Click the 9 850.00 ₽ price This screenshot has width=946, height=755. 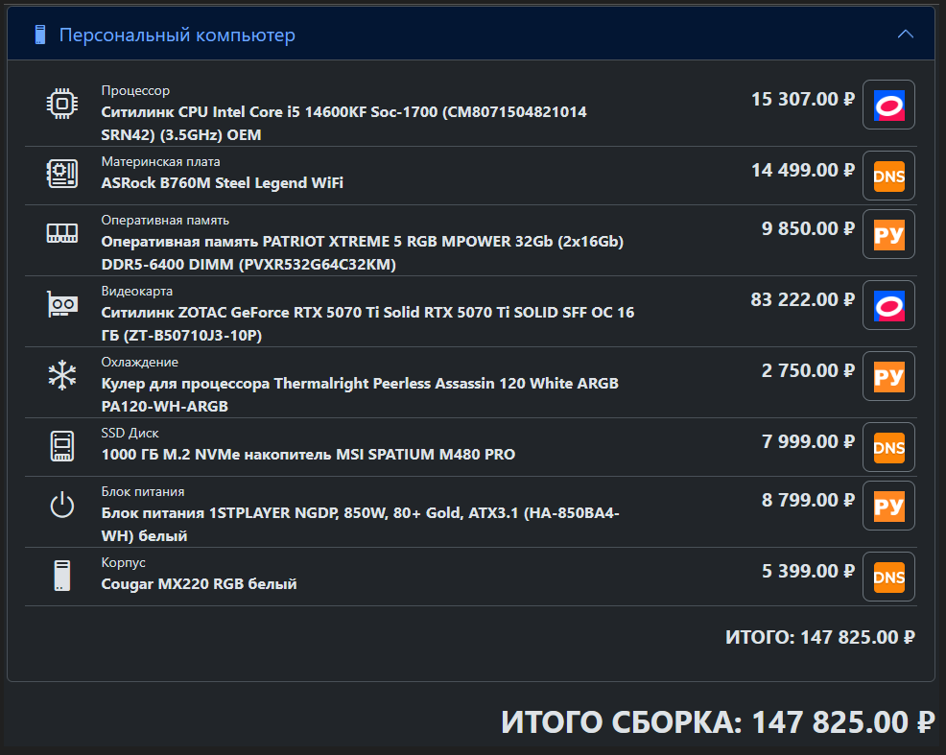pyautogui.click(x=808, y=228)
